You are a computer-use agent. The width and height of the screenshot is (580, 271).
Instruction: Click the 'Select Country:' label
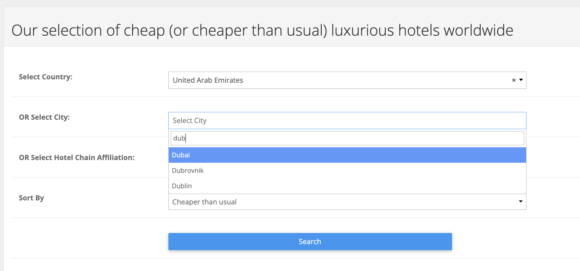coord(45,77)
